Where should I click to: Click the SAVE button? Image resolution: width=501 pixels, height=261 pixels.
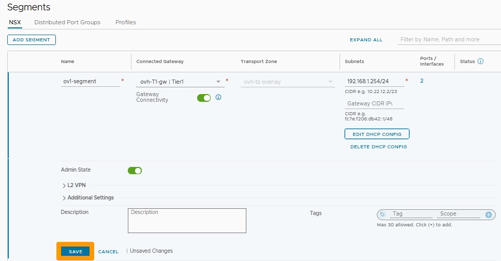tap(76, 251)
